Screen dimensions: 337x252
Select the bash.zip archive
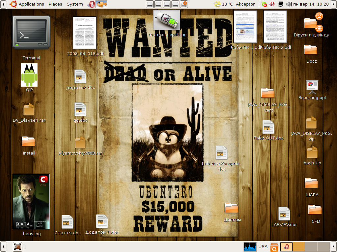click(312, 152)
